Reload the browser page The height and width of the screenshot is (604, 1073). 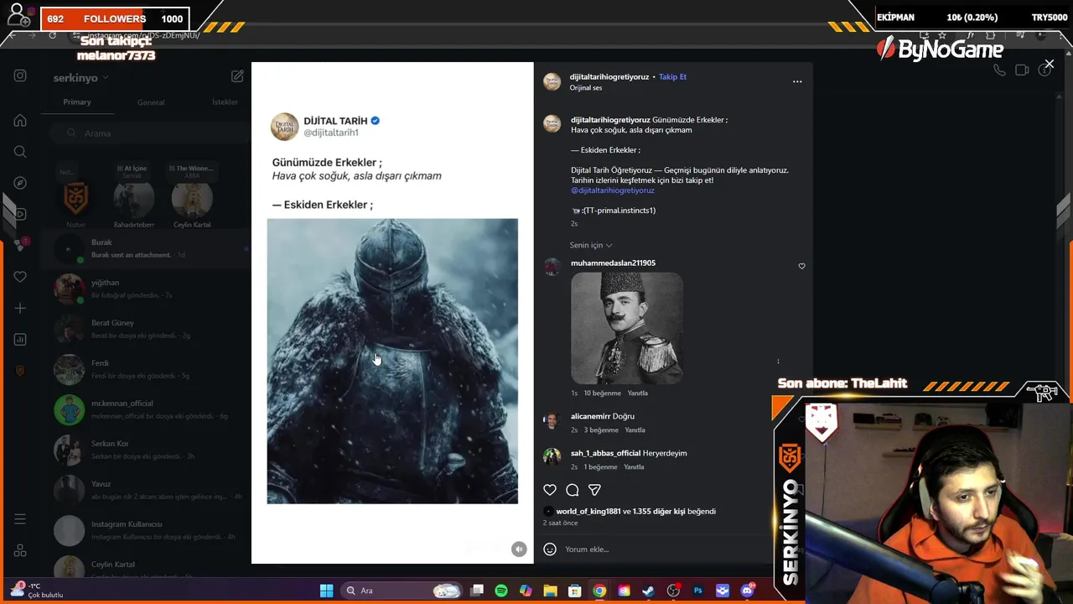point(52,35)
